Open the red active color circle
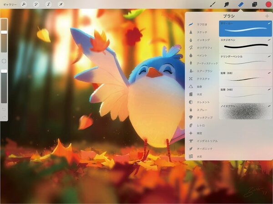 268,4
